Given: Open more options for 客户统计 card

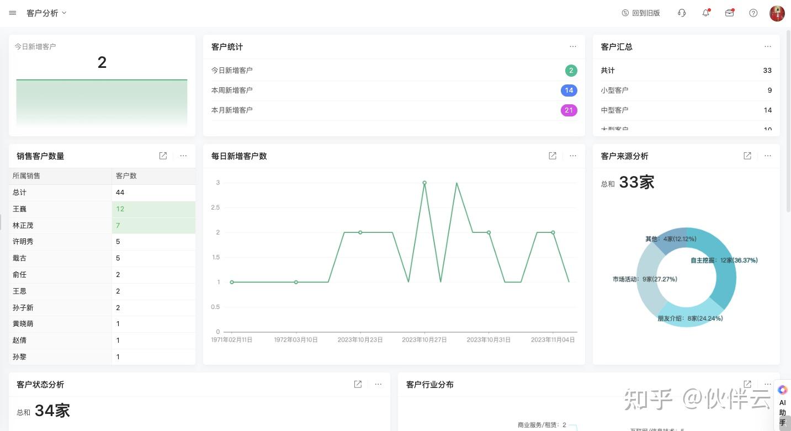Looking at the screenshot, I should point(573,47).
